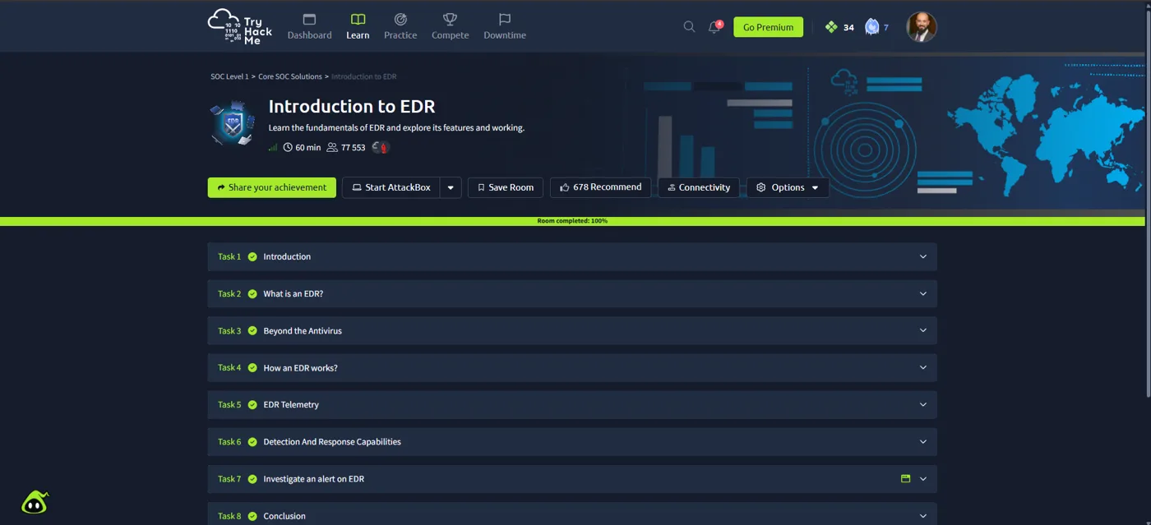The height and width of the screenshot is (525, 1151).
Task: Open the TryHackMe logo home link
Action: point(240,27)
